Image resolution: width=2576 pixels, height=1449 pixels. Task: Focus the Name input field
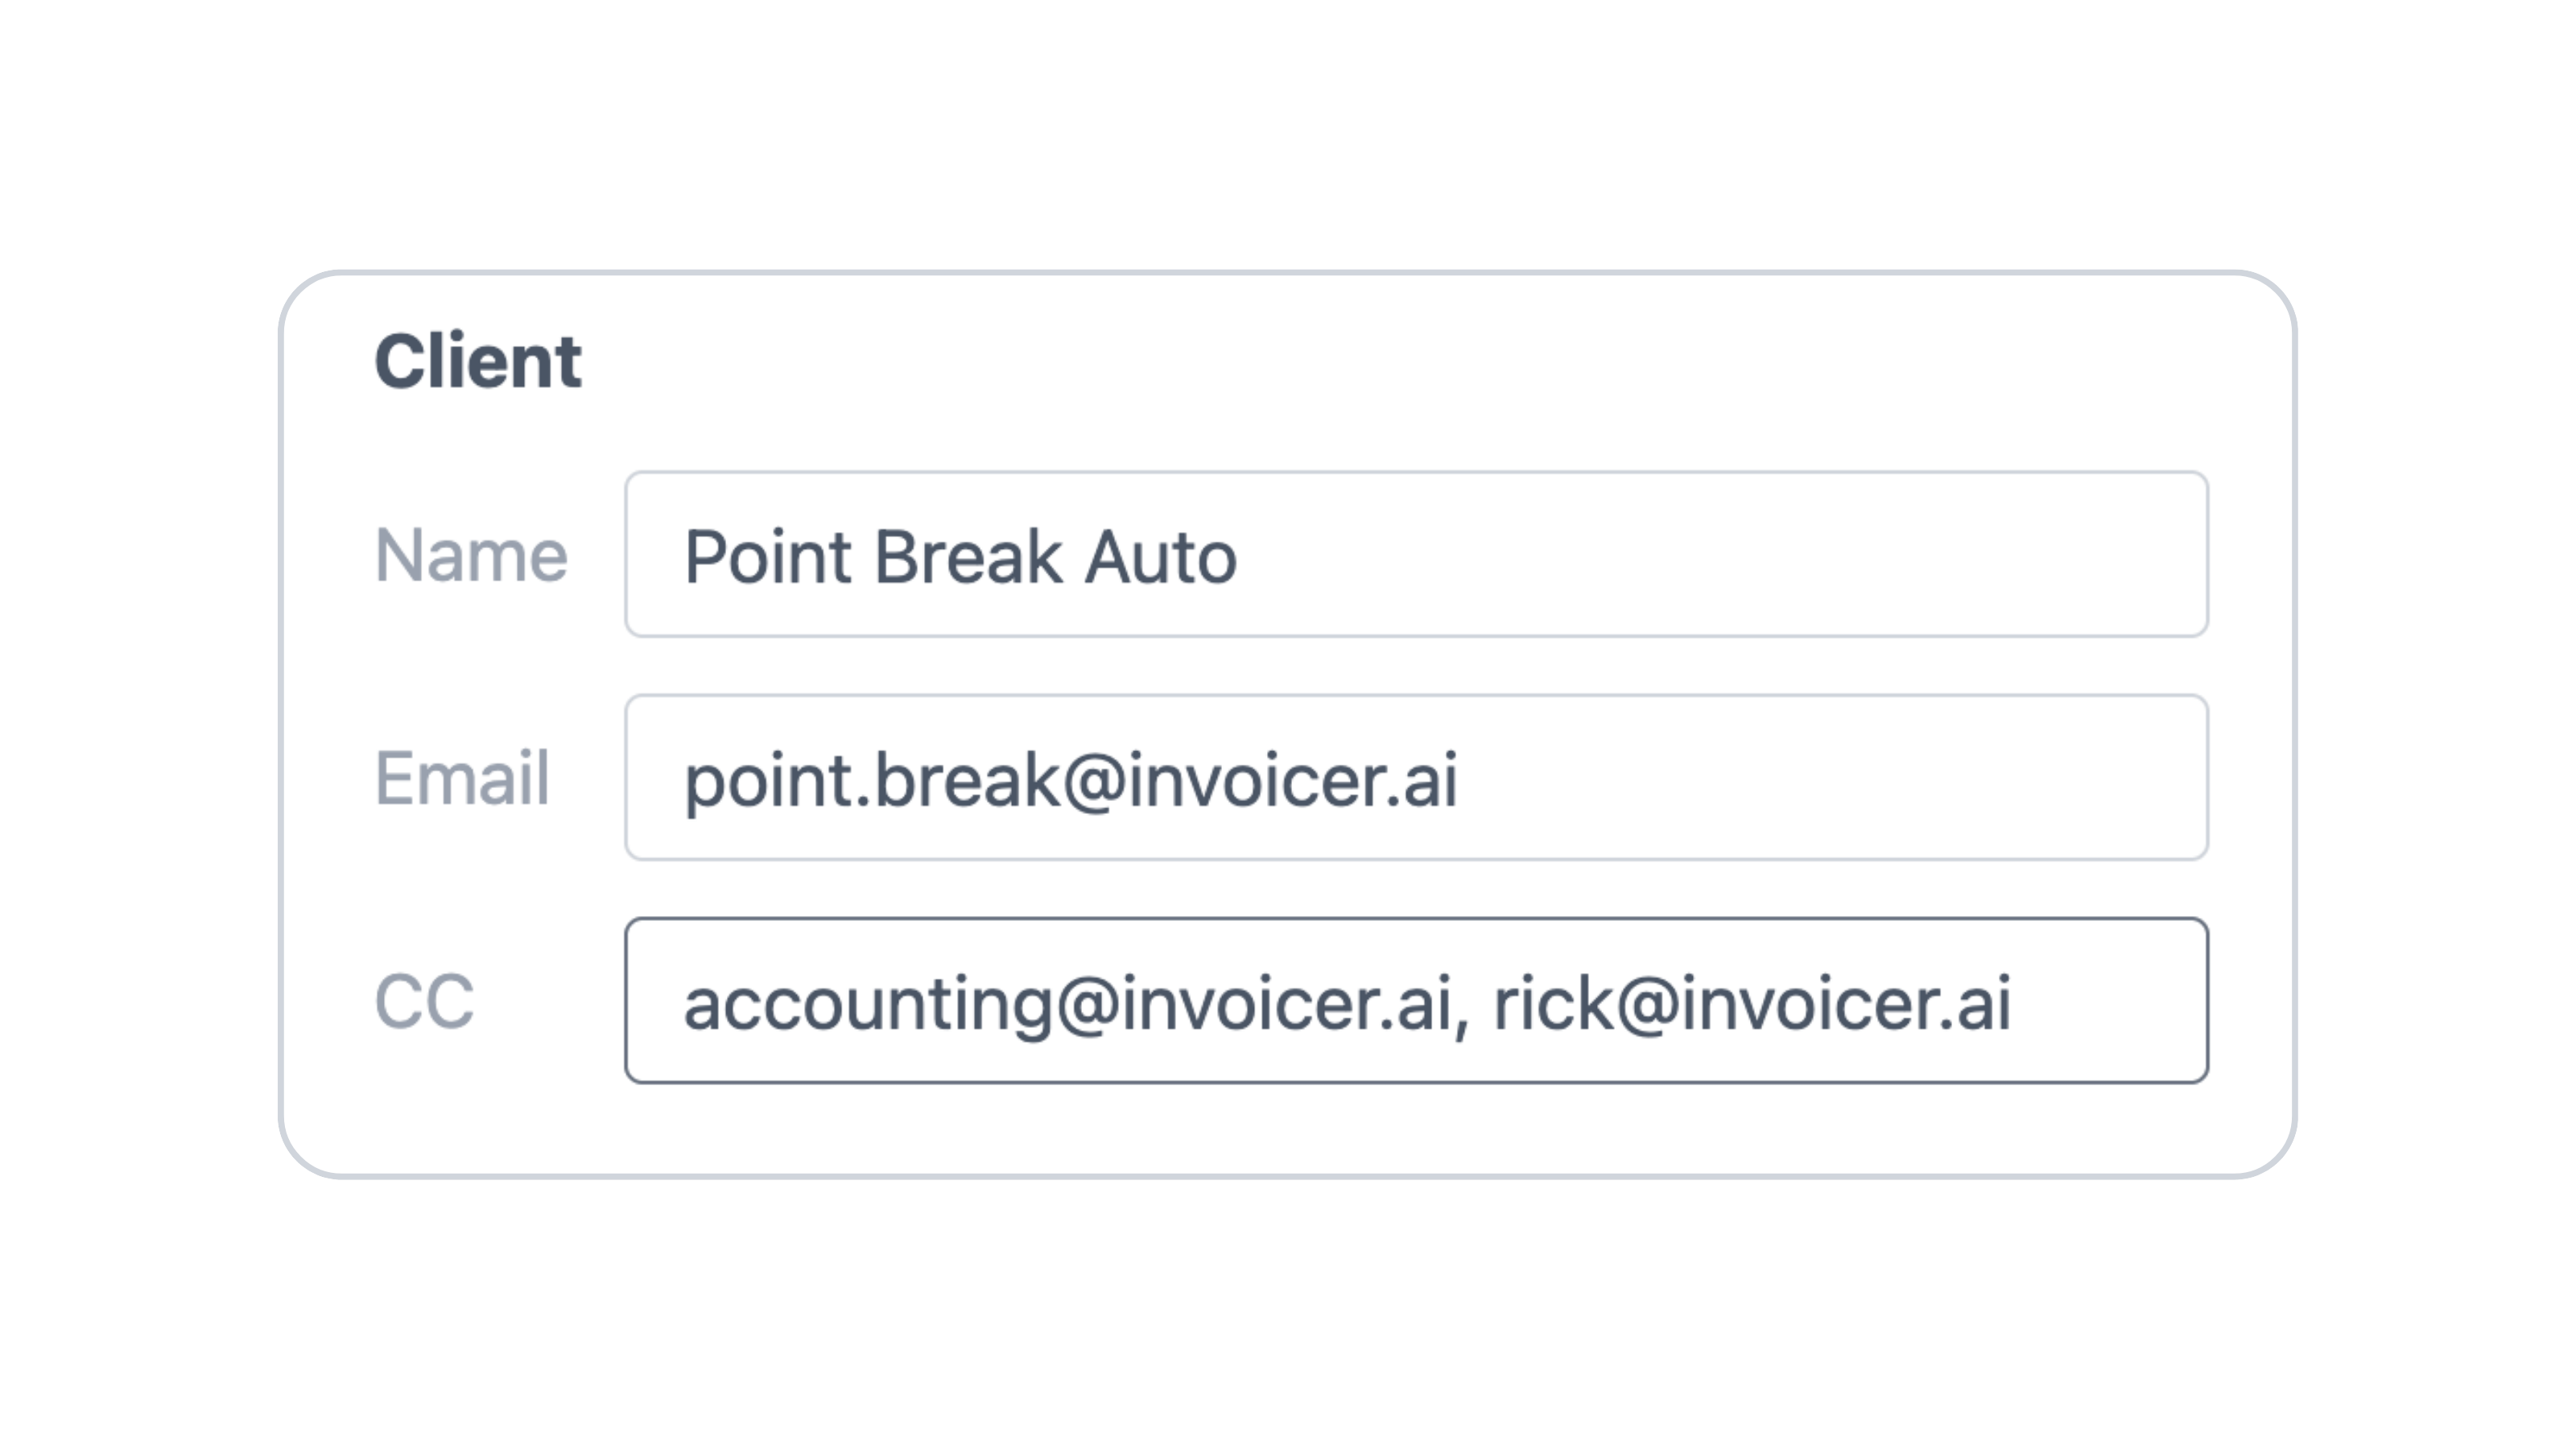pyautogui.click(x=1416, y=554)
